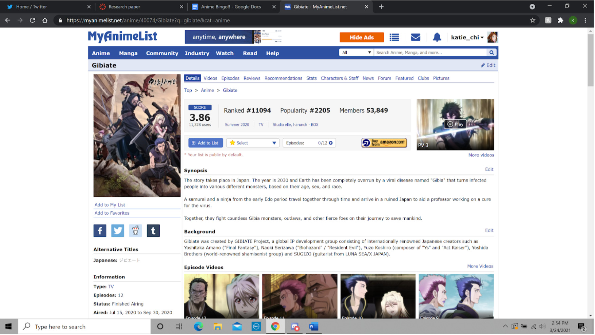This screenshot has height=335, width=595.
Task: Open Episode 12 video thumbnail
Action: 222,297
